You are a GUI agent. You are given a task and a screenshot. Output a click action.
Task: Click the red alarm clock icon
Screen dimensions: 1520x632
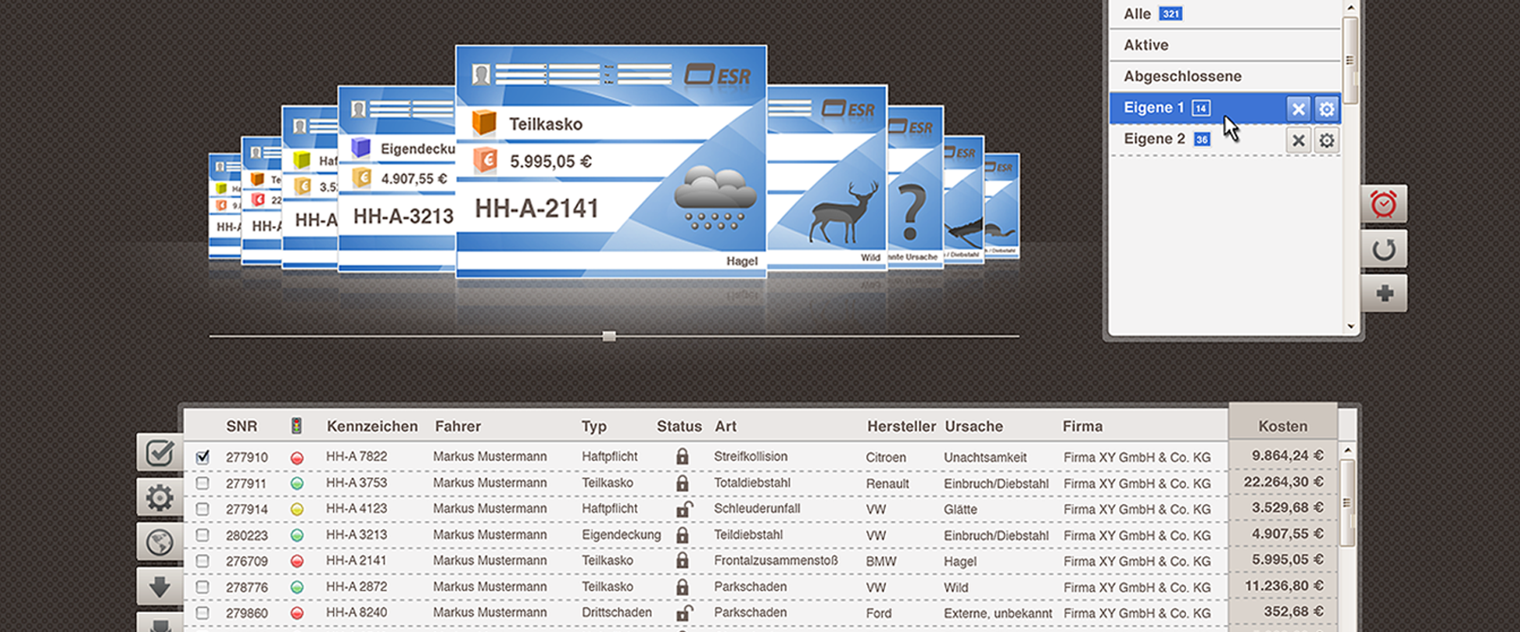click(1383, 205)
